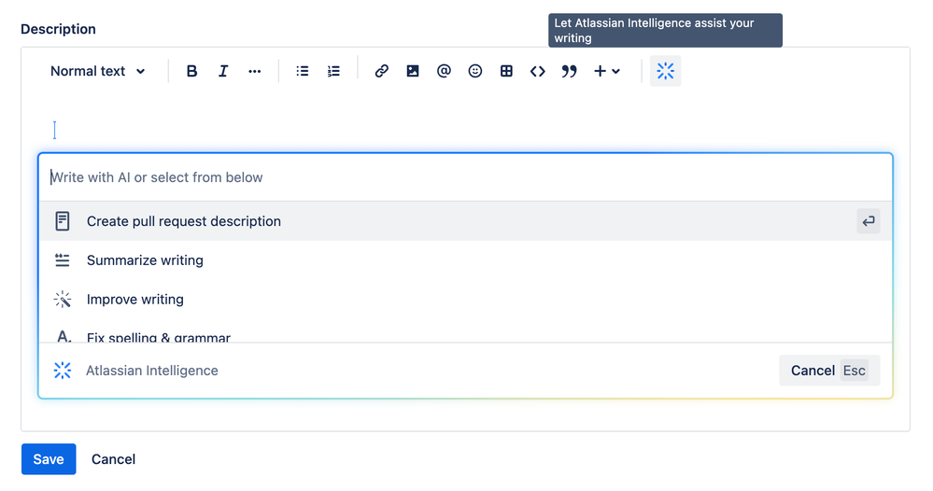Cancel editing the description

(x=113, y=459)
